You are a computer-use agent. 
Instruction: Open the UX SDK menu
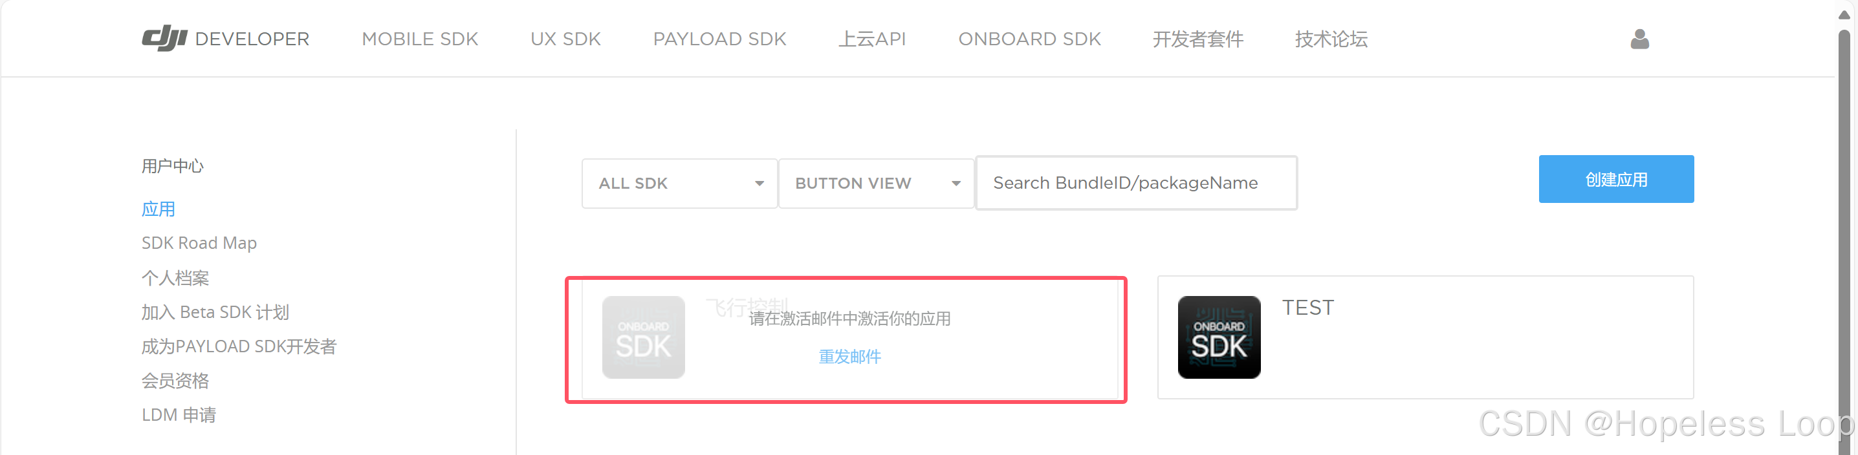coord(565,39)
